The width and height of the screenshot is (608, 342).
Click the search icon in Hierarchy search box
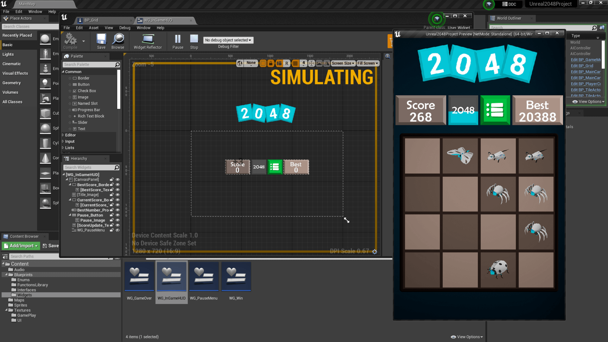tap(117, 168)
